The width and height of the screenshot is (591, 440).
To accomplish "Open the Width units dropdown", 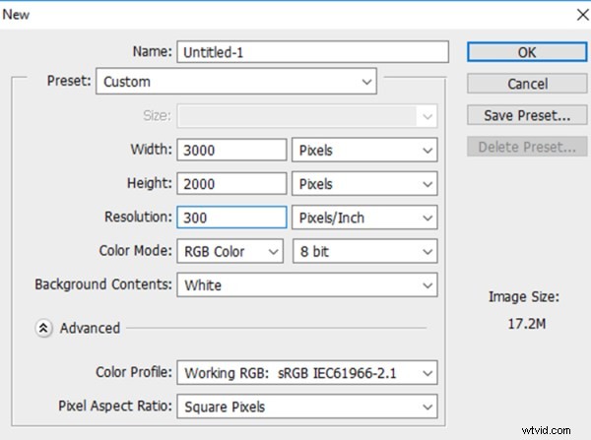I will pyautogui.click(x=364, y=151).
